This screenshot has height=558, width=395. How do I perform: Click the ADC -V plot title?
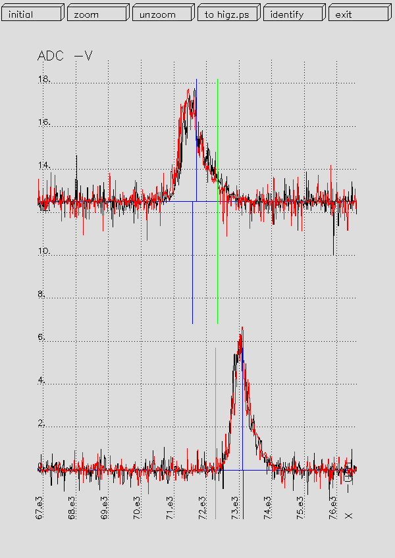(65, 57)
